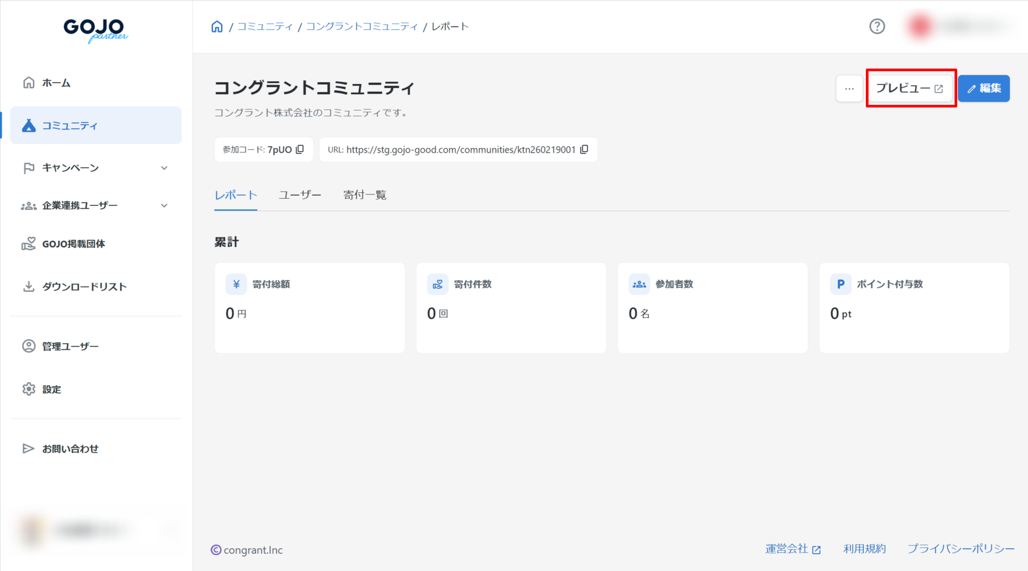Open お問い合わせ in the sidebar
1028x571 pixels.
[x=70, y=449]
